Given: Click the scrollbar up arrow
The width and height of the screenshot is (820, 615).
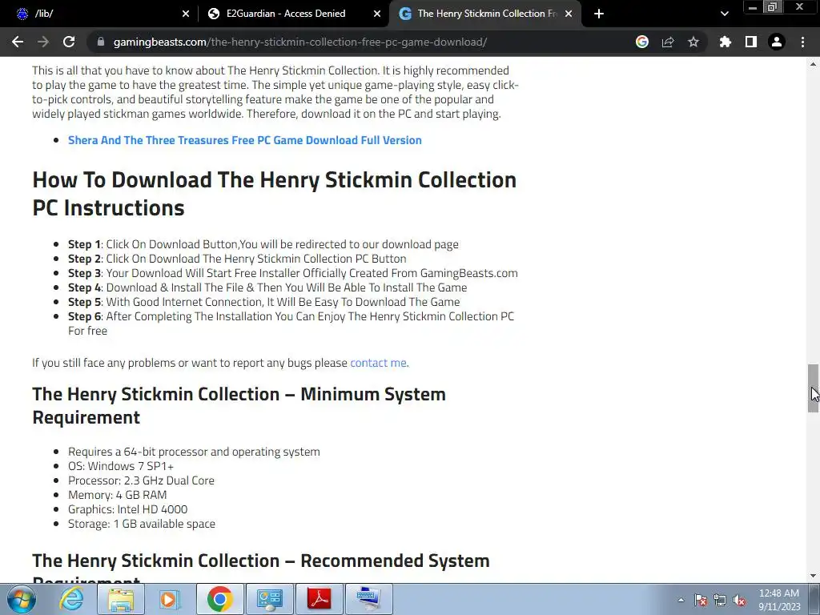Looking at the screenshot, I should (813, 64).
